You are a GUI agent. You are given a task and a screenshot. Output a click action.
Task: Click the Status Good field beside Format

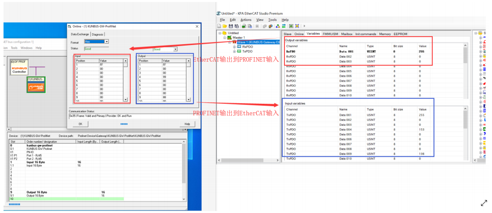(96, 49)
